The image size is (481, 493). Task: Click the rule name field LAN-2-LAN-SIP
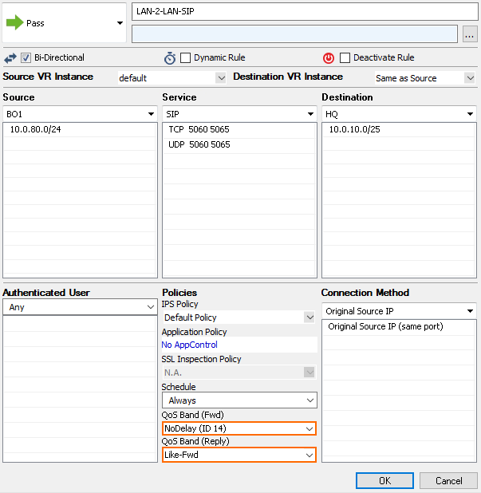pyautogui.click(x=305, y=12)
